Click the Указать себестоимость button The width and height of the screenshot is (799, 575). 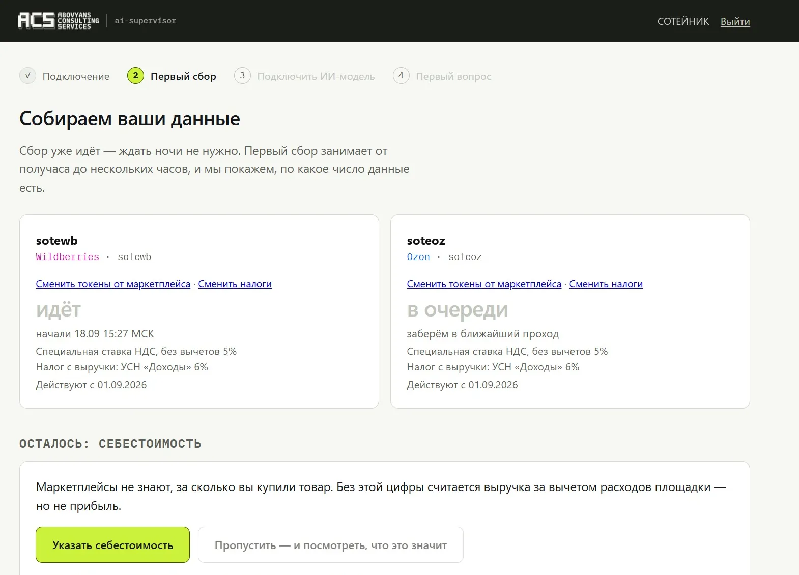112,545
